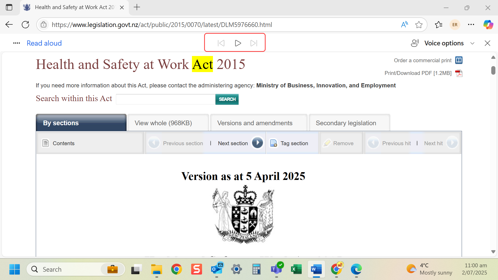
Task: Open Copilot sidebar
Action: click(x=488, y=25)
